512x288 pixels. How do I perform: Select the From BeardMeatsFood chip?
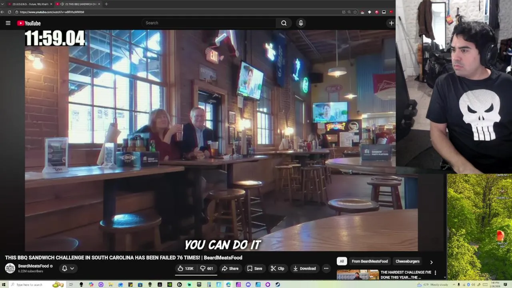370,261
